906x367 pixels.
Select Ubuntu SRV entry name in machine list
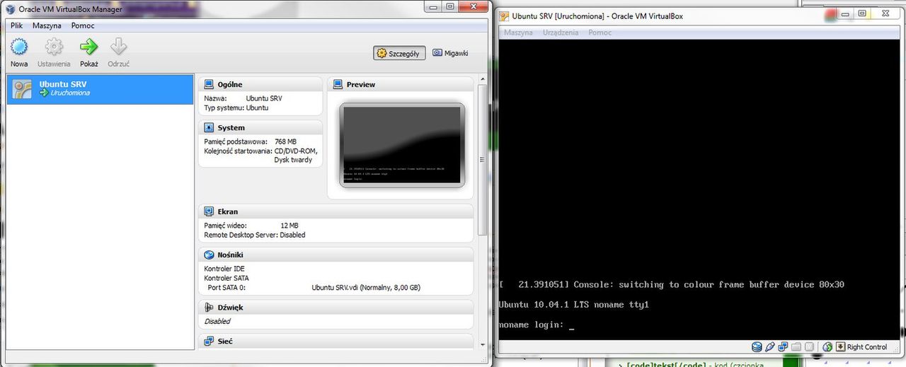[63, 84]
